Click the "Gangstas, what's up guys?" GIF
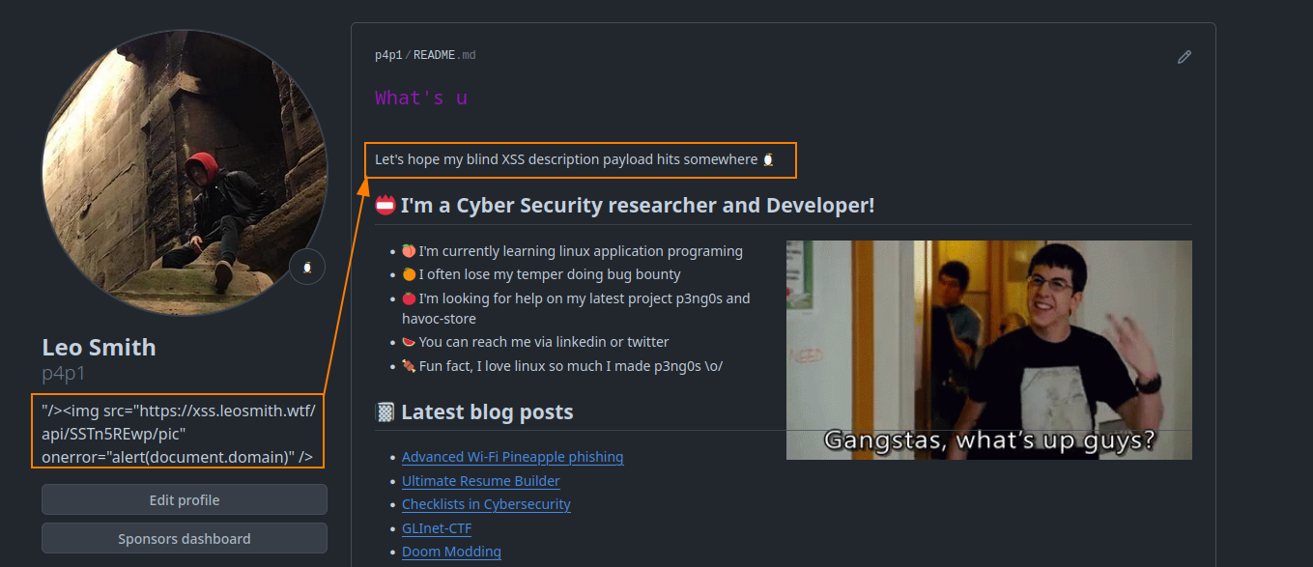1313x567 pixels. point(988,350)
